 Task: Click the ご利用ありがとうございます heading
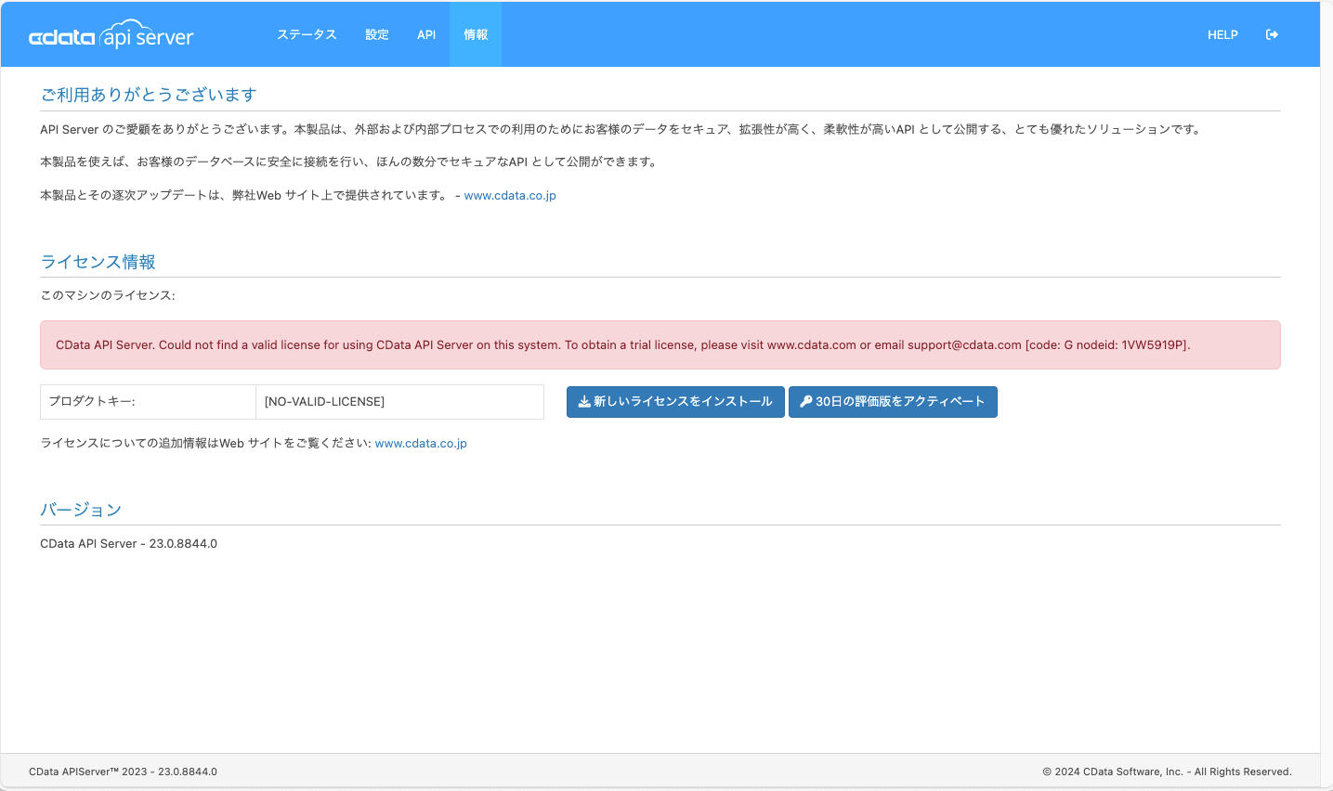pyautogui.click(x=149, y=95)
